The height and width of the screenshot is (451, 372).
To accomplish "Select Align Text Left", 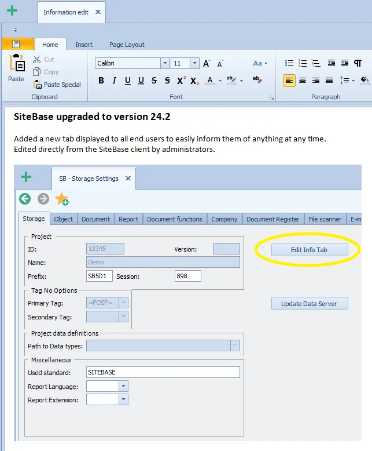I will click(x=289, y=81).
